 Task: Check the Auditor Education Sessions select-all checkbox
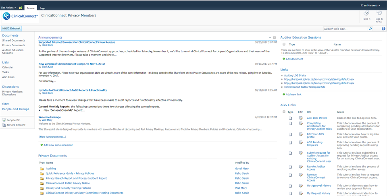(x=284, y=44)
